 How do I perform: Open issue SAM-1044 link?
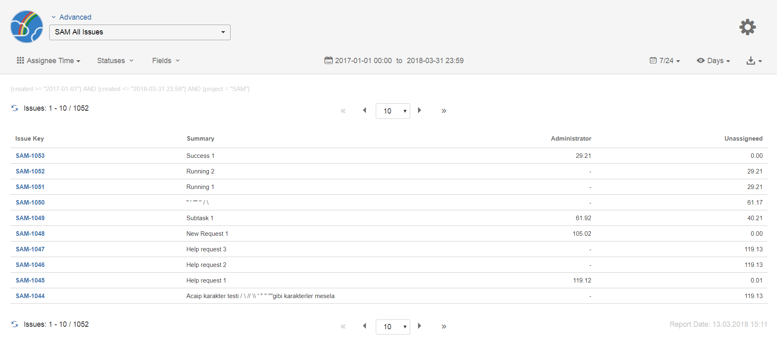coord(30,296)
